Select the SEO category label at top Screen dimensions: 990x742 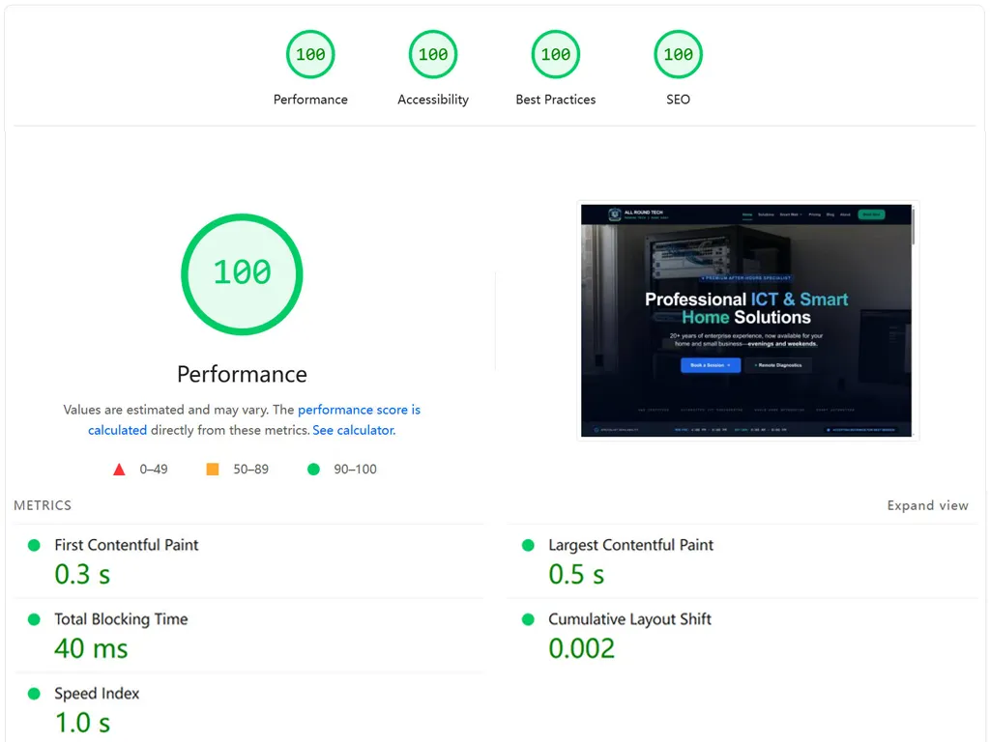(x=678, y=99)
